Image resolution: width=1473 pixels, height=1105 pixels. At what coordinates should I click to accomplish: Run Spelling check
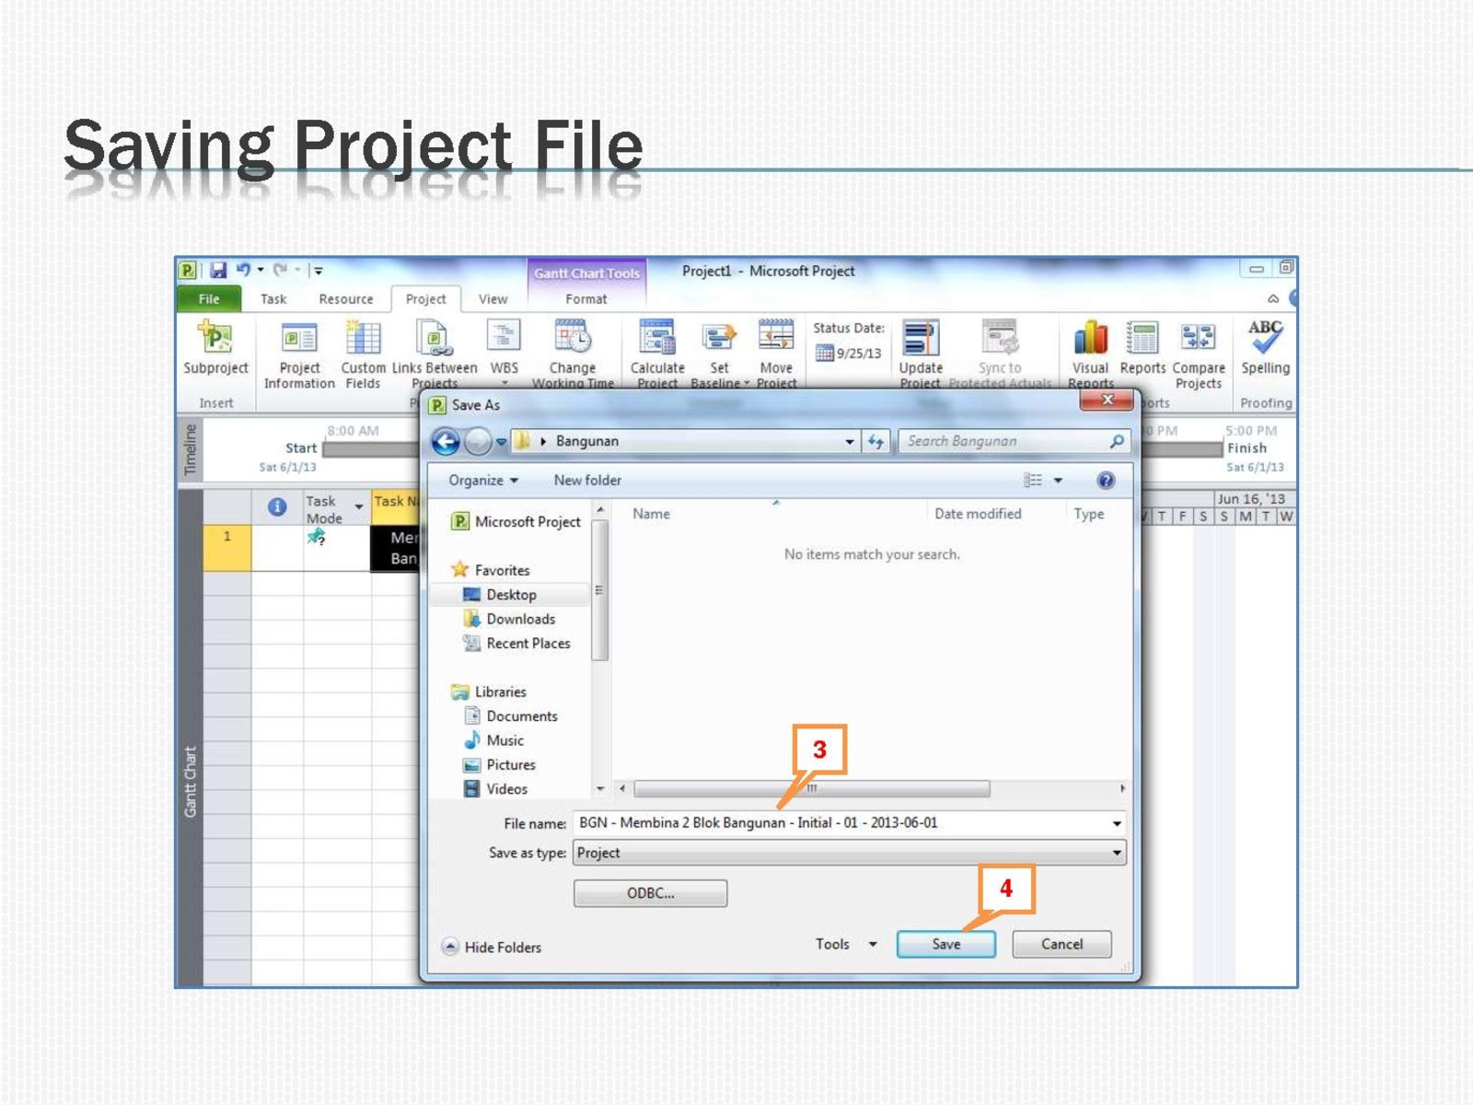click(x=1266, y=348)
